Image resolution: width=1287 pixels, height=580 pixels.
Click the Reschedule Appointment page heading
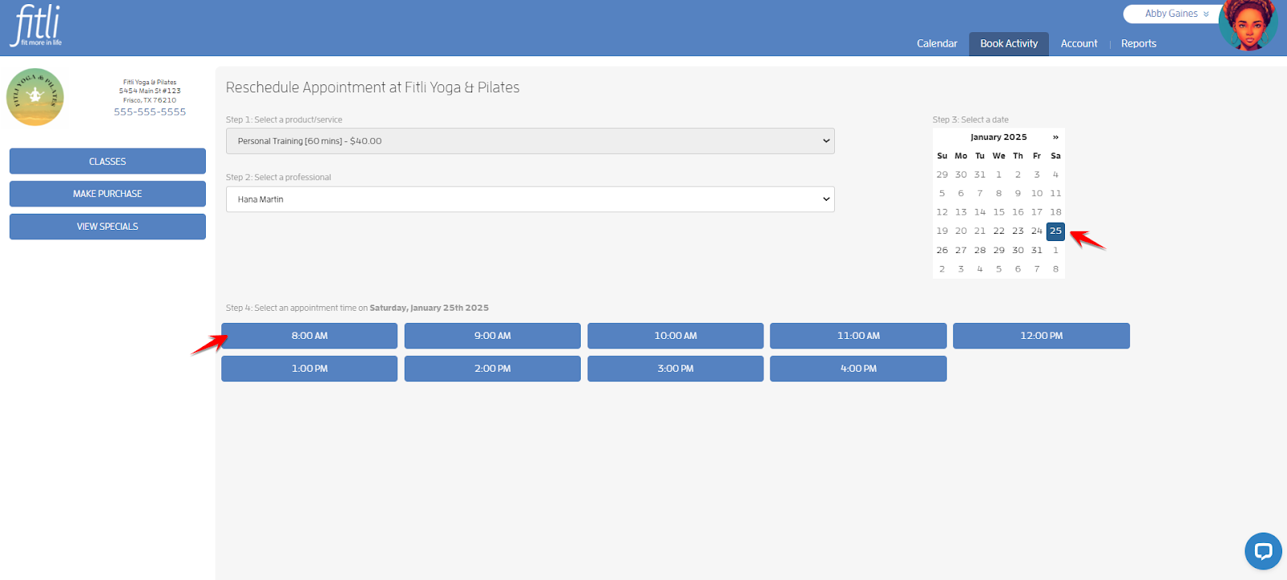coord(372,88)
